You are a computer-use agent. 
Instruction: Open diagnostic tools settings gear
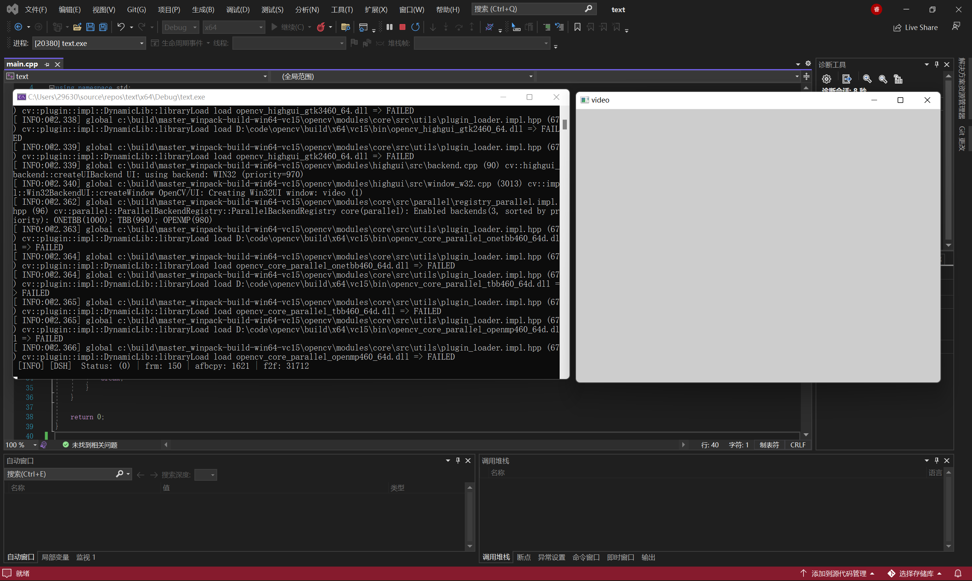coord(826,79)
